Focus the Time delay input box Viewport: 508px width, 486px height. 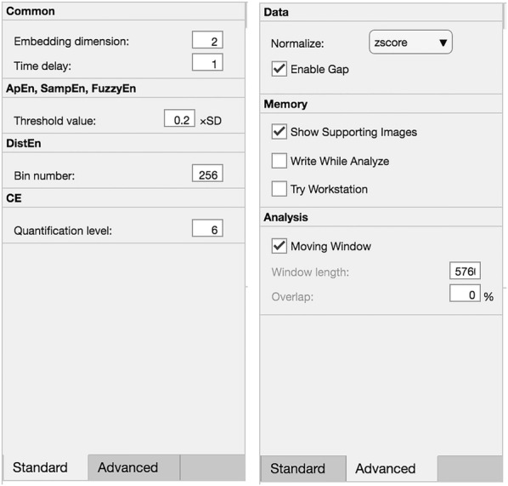coord(207,62)
